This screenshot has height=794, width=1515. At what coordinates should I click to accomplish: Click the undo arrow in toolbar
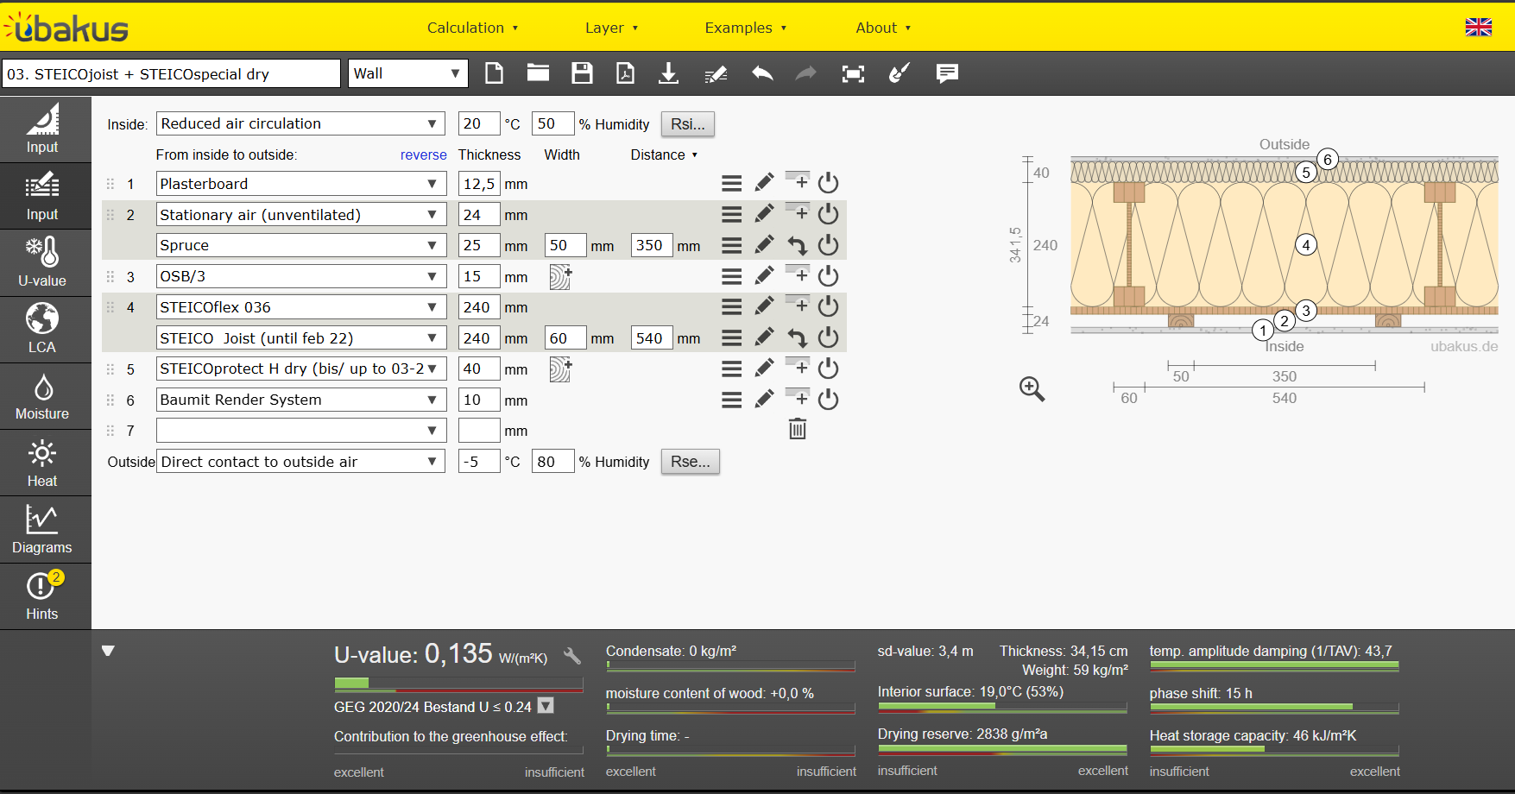click(762, 73)
